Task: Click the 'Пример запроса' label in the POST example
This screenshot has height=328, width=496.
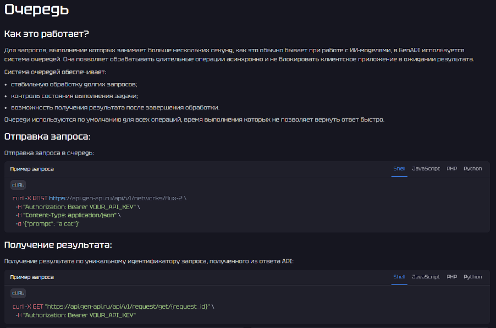Action: click(x=32, y=169)
